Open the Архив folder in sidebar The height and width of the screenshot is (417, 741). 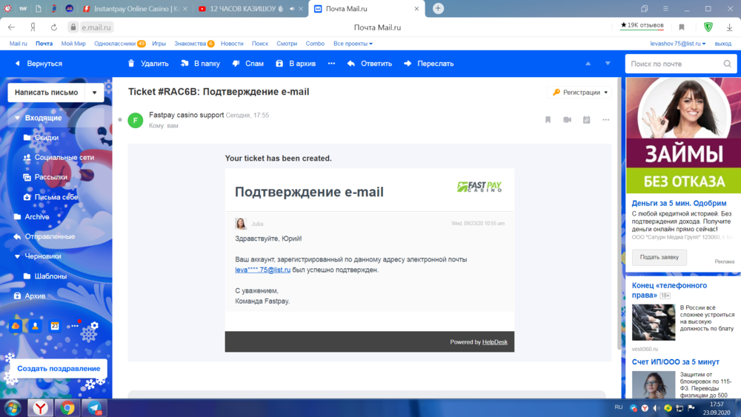pyautogui.click(x=35, y=296)
